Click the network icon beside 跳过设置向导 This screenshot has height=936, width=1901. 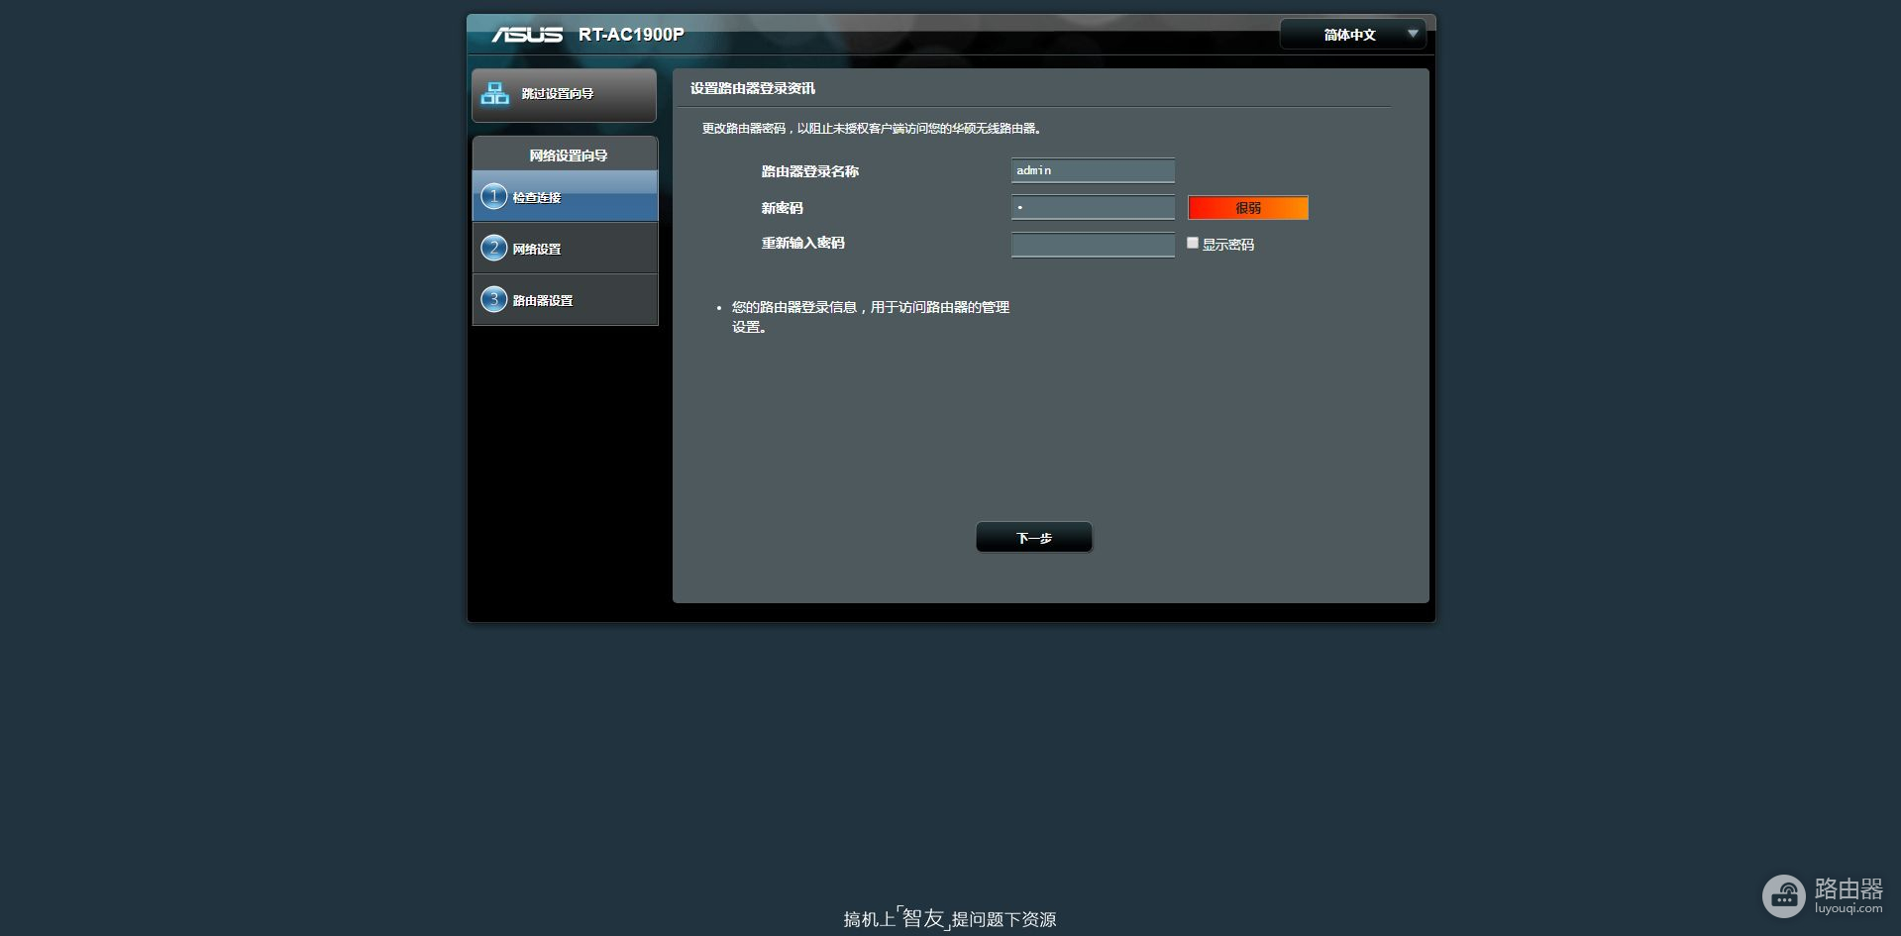[x=494, y=94]
